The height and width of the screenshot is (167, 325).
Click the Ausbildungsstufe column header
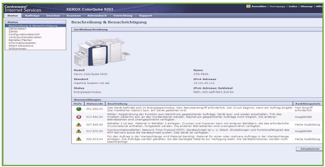tap(308, 104)
